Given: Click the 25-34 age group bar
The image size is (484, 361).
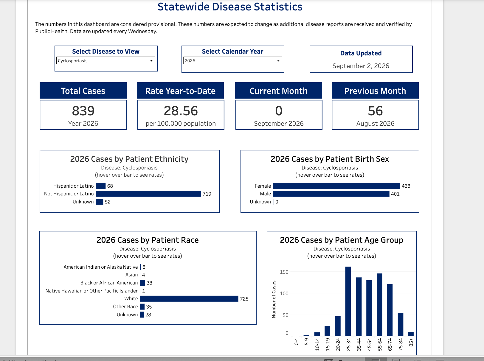Looking at the screenshot, I should [348, 301].
